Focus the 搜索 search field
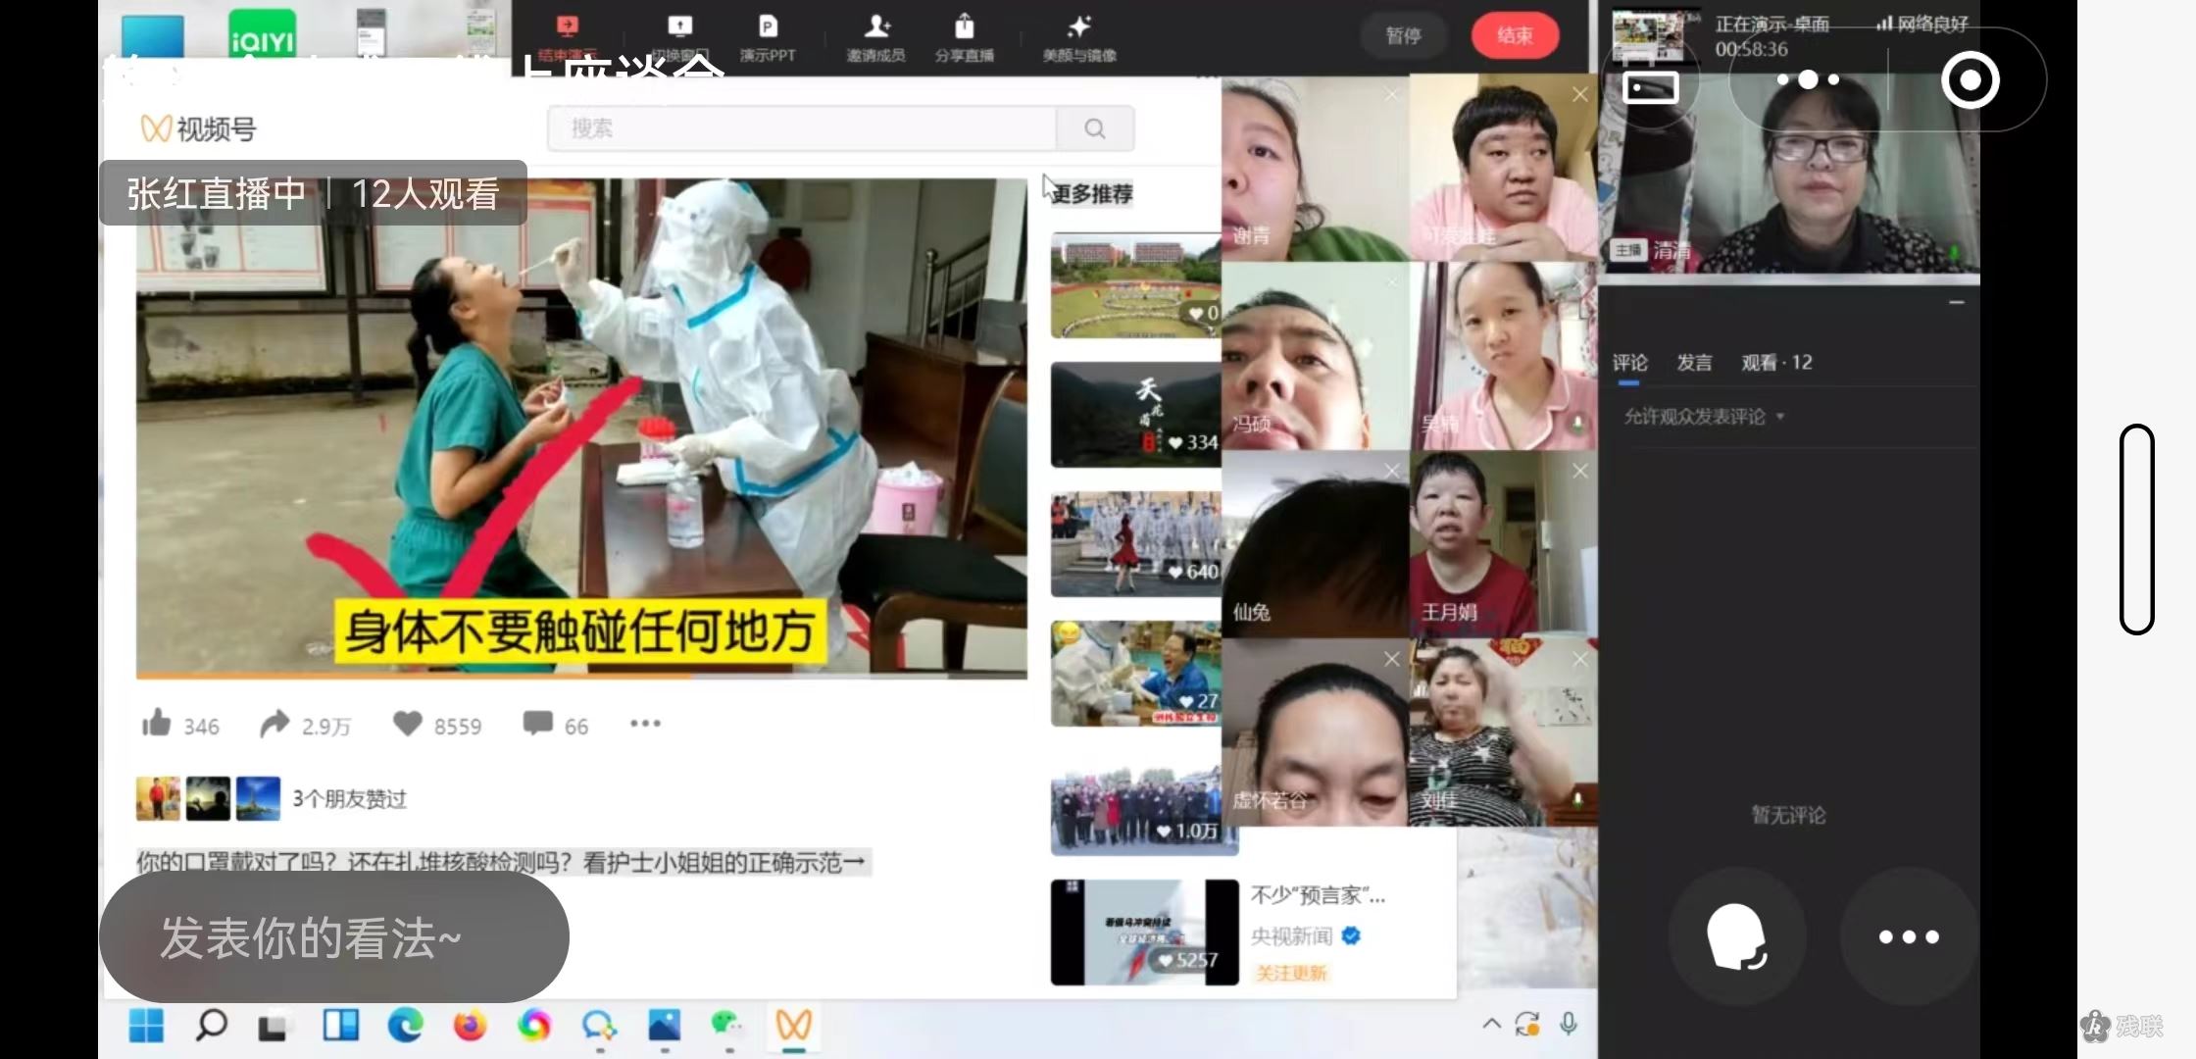 [x=802, y=128]
